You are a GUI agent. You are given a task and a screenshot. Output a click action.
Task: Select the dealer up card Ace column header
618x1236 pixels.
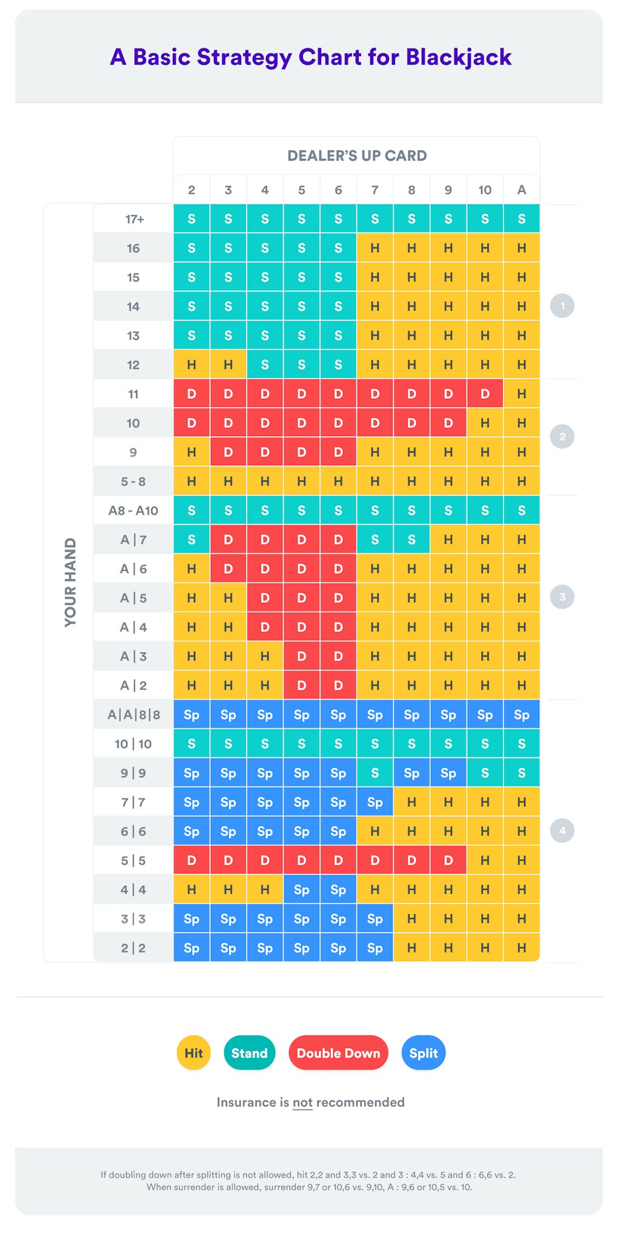click(522, 190)
